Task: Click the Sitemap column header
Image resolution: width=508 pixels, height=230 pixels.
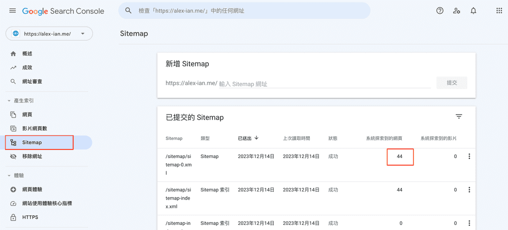Action: pos(174,138)
